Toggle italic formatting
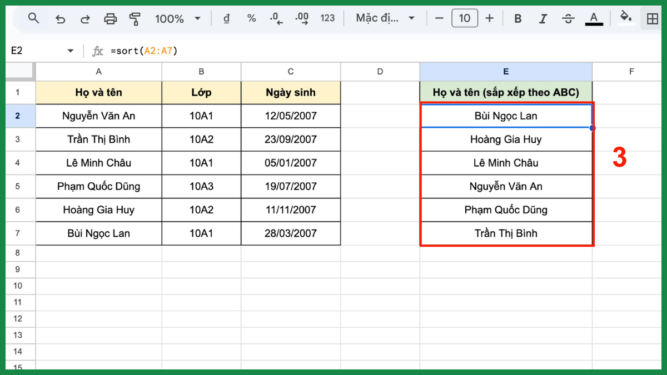 [x=543, y=19]
